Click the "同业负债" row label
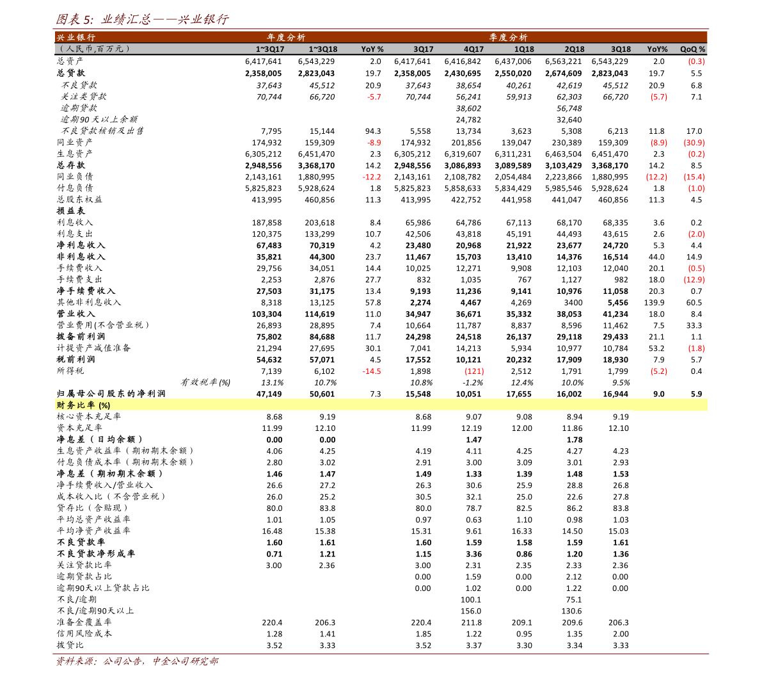 (74, 176)
